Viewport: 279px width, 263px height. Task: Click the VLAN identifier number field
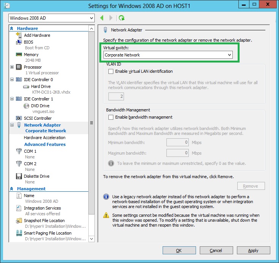pos(116,96)
